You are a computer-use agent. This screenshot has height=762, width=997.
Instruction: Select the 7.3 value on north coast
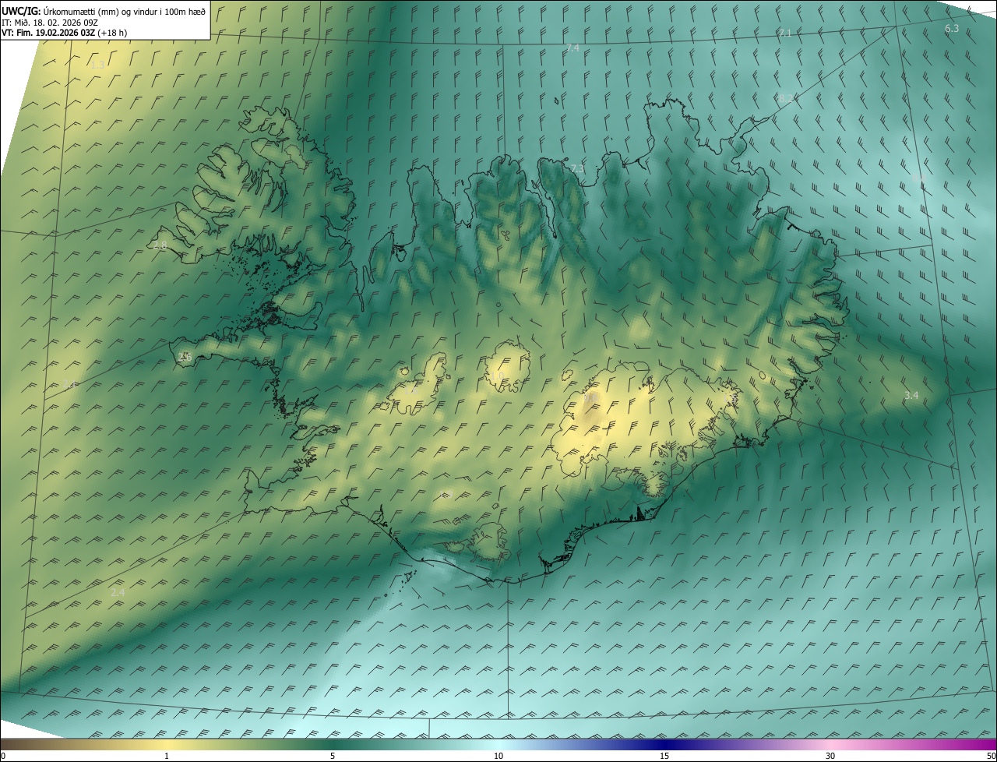pos(576,169)
